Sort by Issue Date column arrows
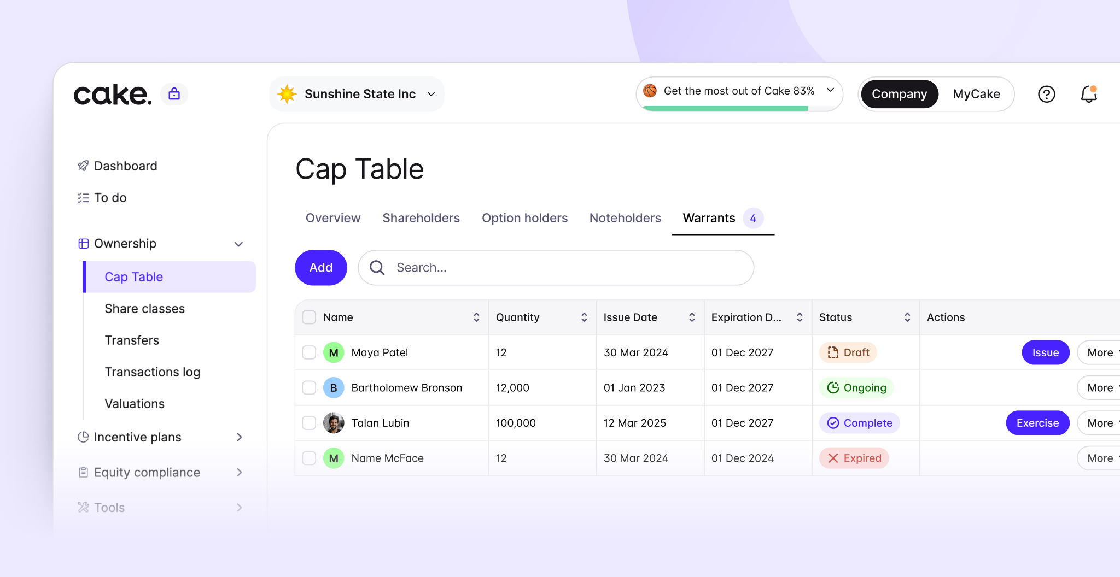The image size is (1120, 577). pyautogui.click(x=692, y=317)
